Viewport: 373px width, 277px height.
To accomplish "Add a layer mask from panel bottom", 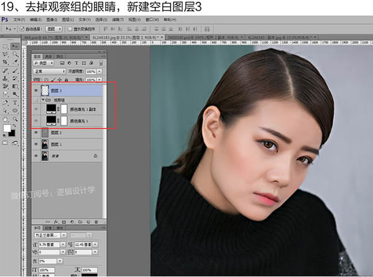I will pos(64,222).
